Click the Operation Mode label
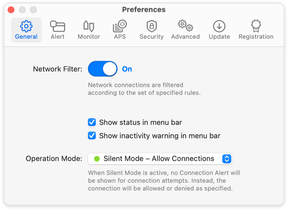The height and width of the screenshot is (210, 288). point(54,158)
